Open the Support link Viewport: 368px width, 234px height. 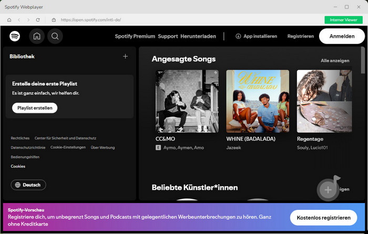[x=168, y=36]
